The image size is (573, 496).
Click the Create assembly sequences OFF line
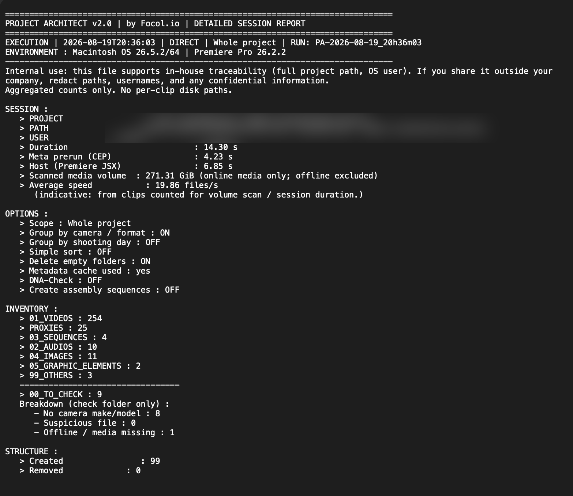click(100, 290)
